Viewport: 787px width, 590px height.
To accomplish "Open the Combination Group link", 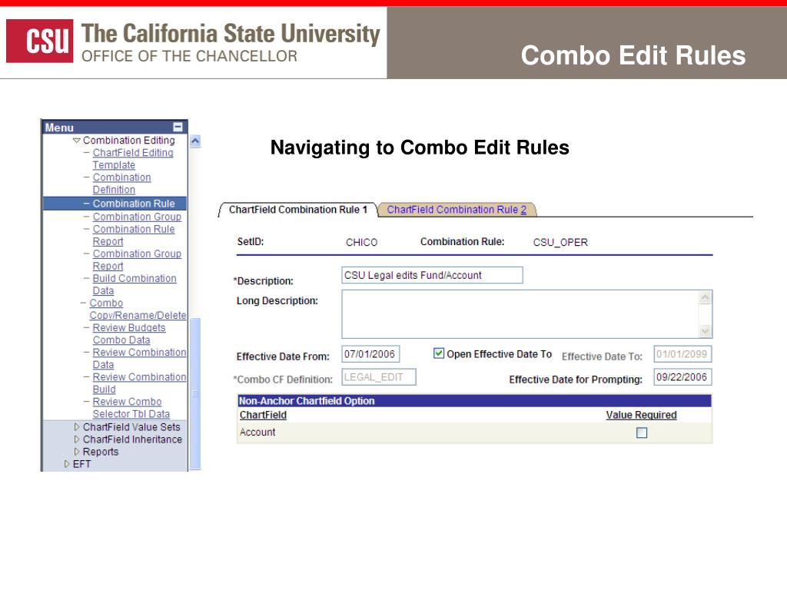I will 137,217.
